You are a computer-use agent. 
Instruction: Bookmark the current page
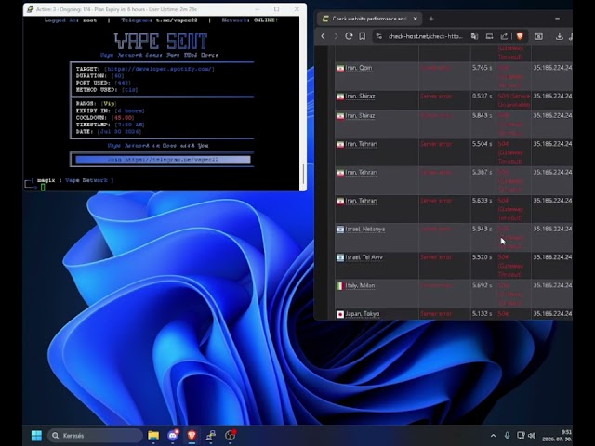(x=363, y=36)
